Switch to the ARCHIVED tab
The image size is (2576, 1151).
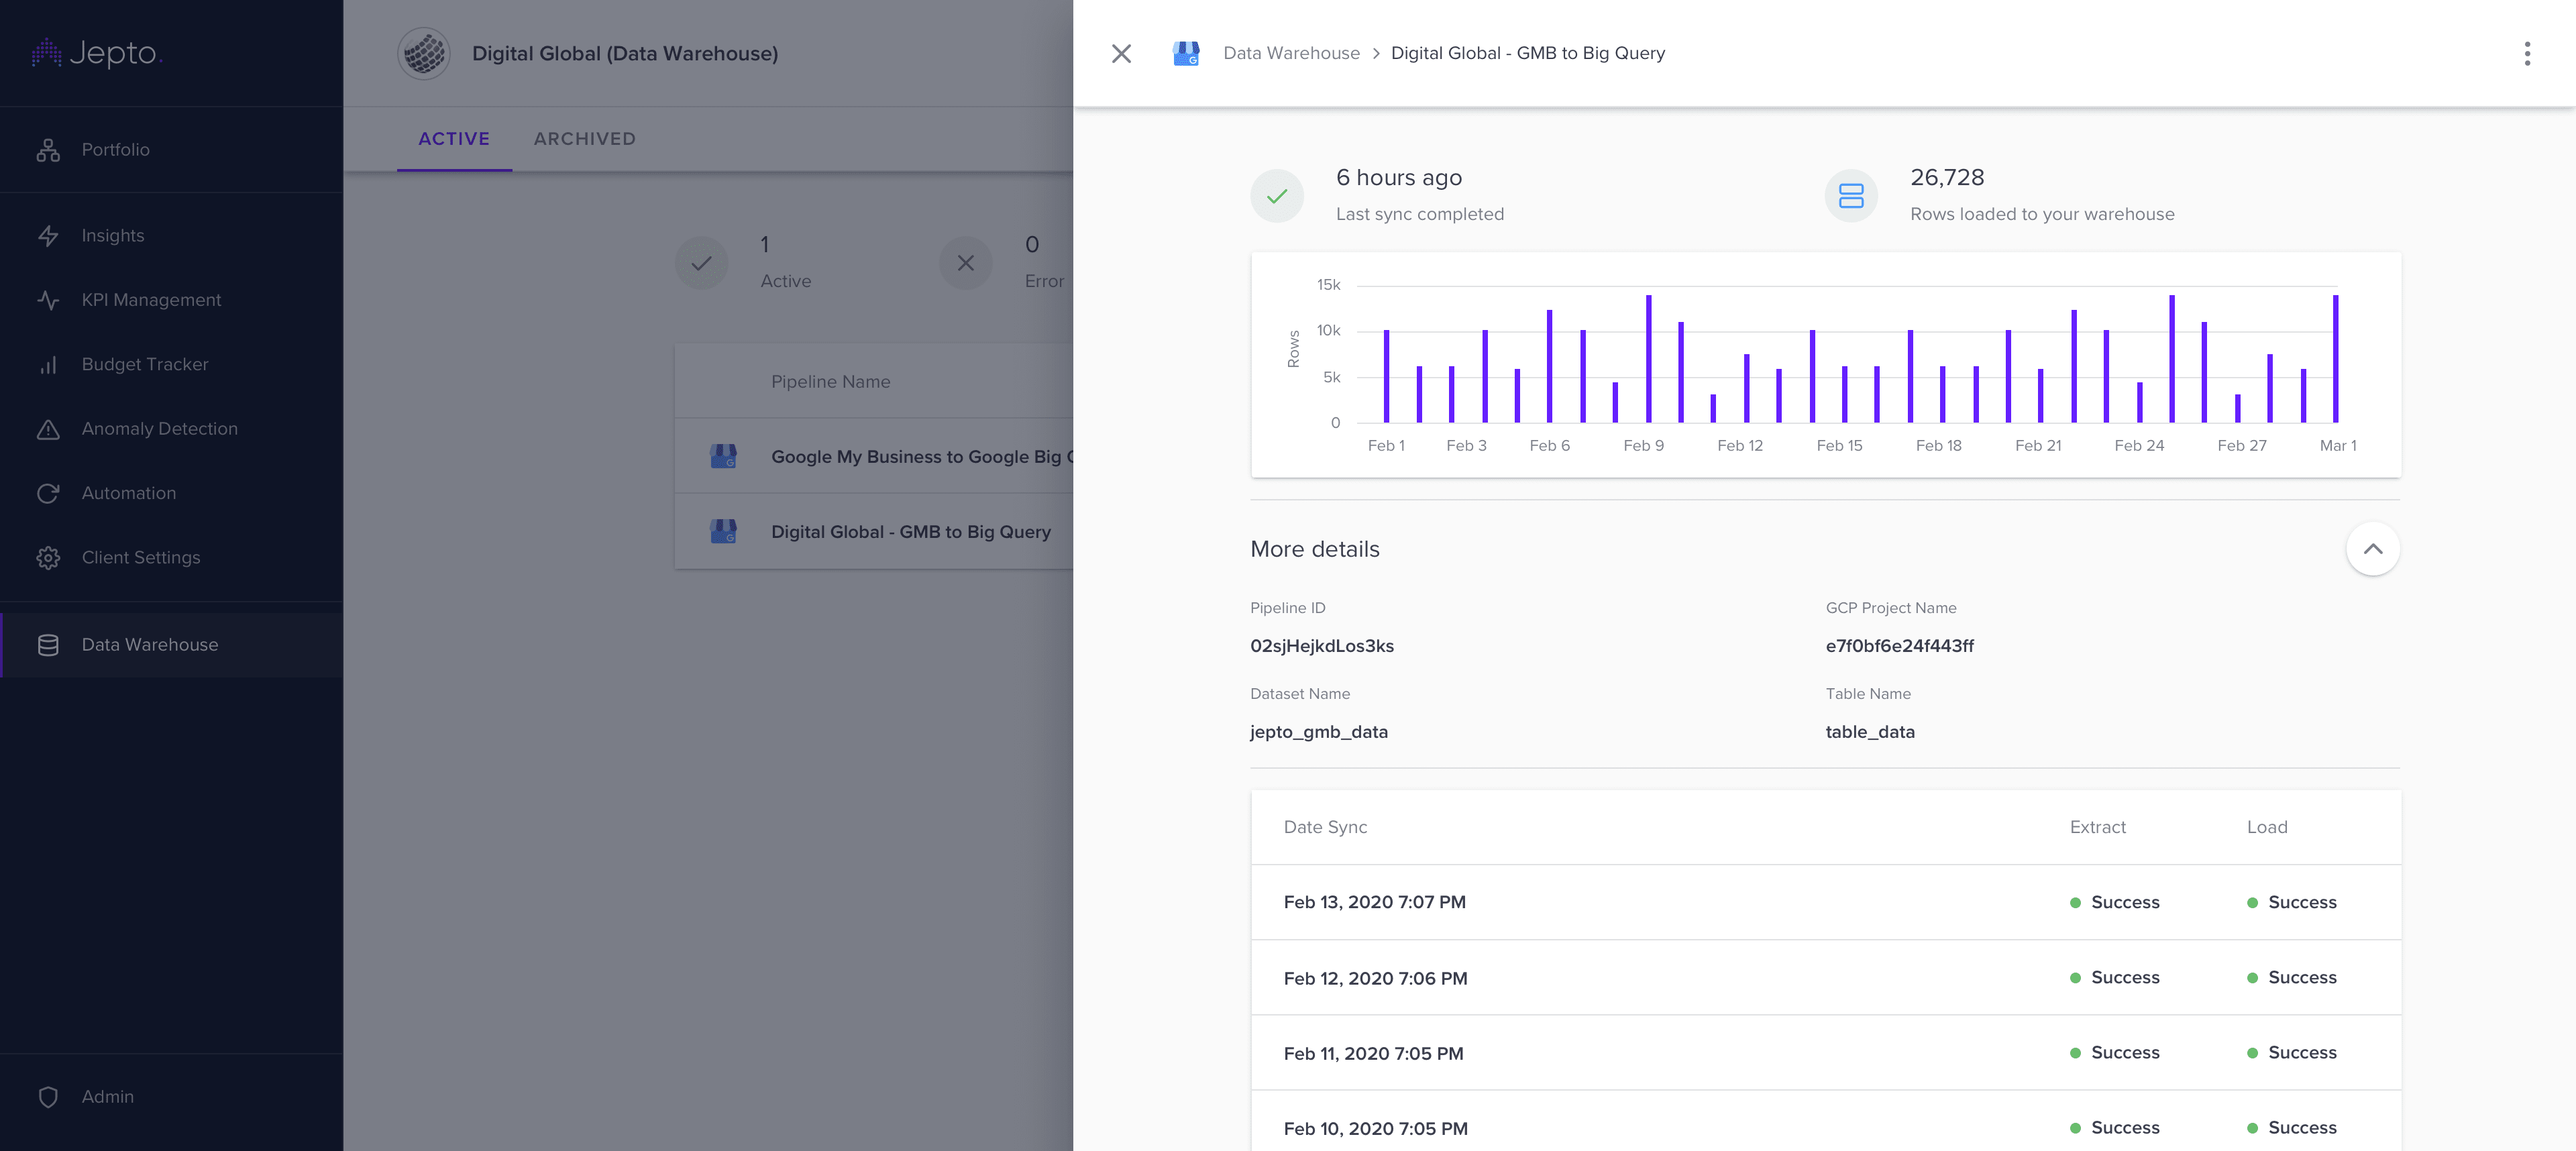pos(584,139)
